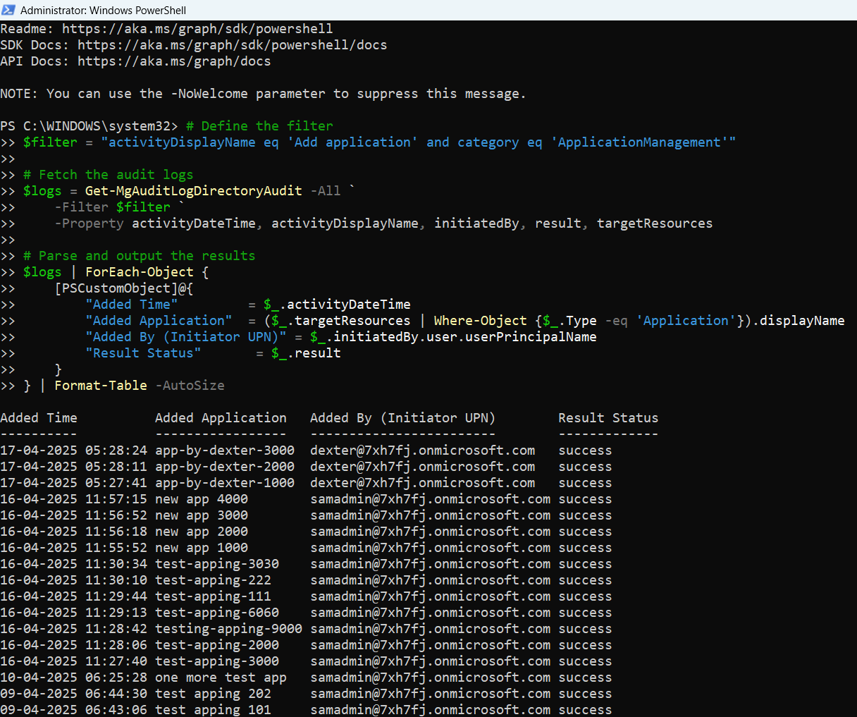Image resolution: width=857 pixels, height=717 pixels.
Task: Click the 'Added Time' column header
Action: (x=39, y=418)
